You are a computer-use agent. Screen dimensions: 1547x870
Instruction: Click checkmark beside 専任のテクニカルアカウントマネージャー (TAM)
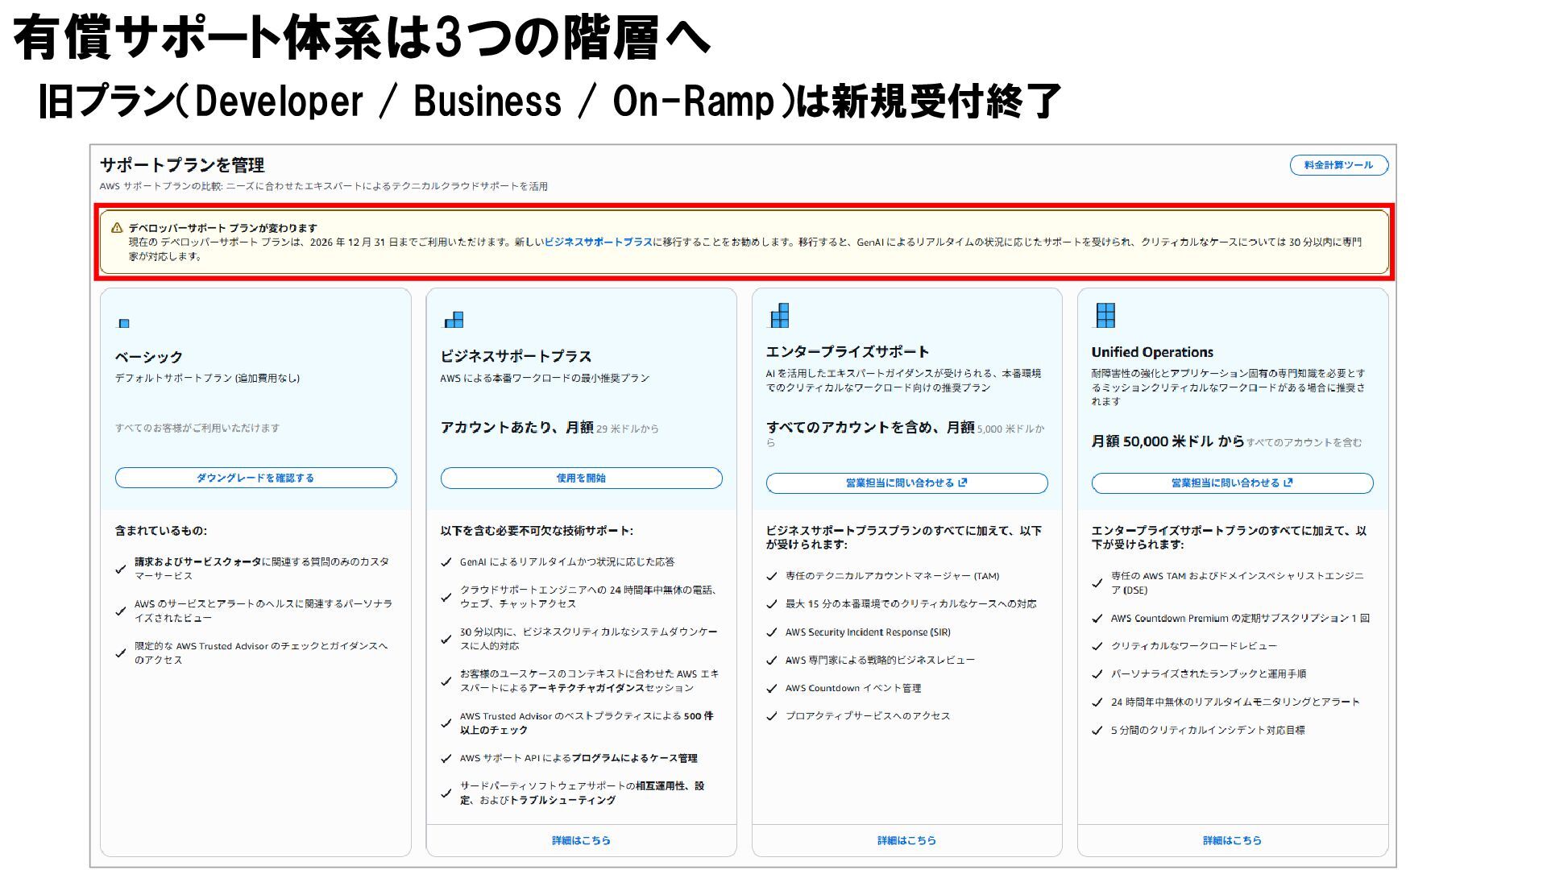[x=772, y=576]
